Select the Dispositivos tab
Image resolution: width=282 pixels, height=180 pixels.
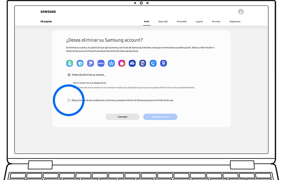click(235, 22)
